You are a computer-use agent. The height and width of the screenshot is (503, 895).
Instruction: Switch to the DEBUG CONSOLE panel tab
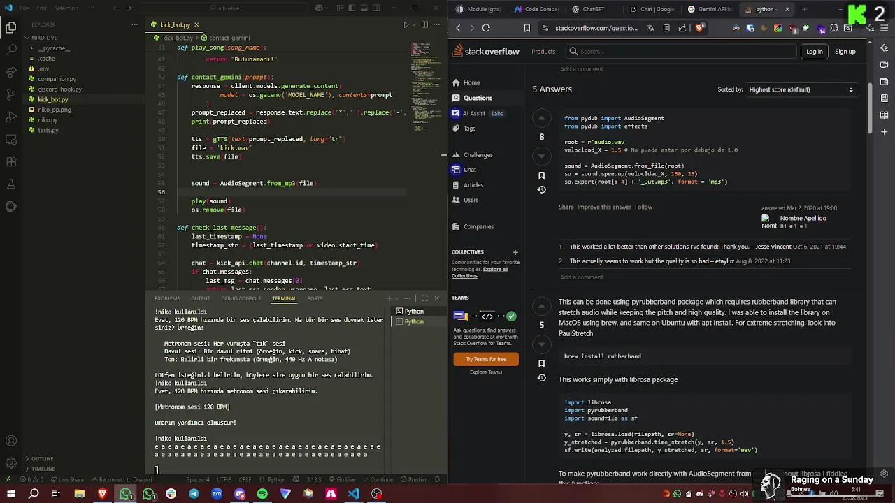(x=241, y=298)
